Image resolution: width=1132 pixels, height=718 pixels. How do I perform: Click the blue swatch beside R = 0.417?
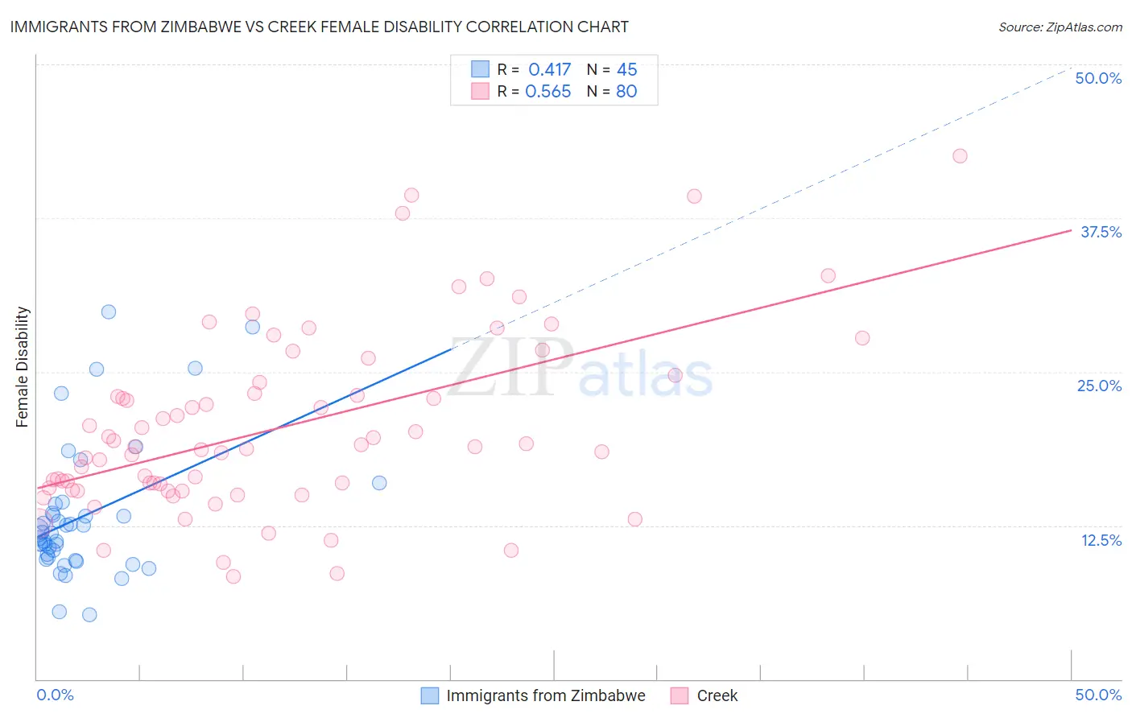point(480,69)
